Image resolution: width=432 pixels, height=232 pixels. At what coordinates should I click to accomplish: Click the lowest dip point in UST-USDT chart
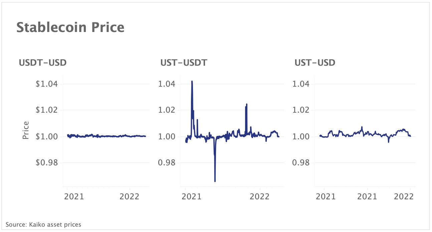[x=215, y=181]
